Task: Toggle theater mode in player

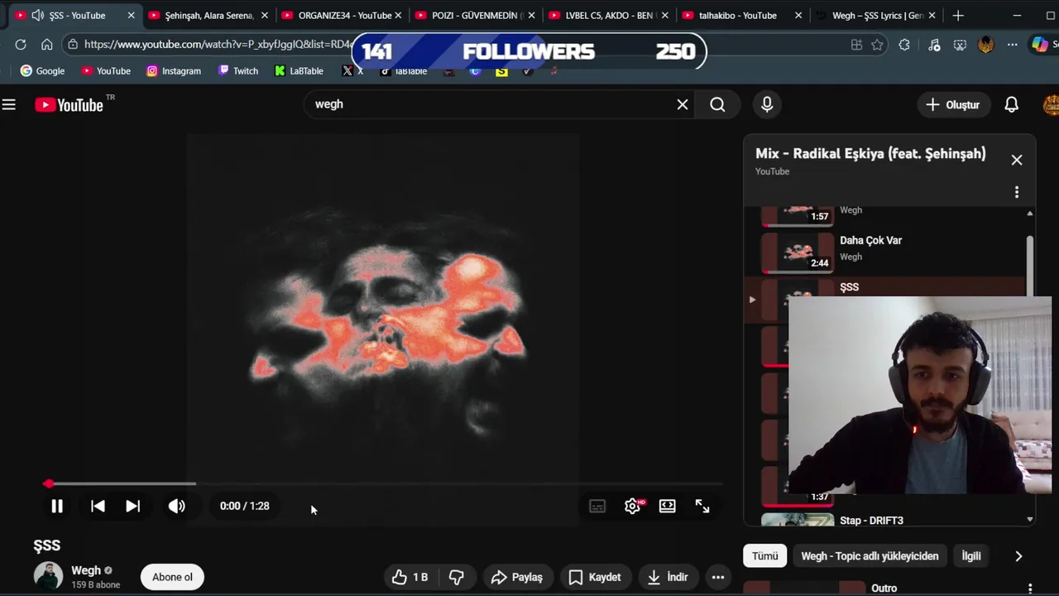Action: [x=667, y=506]
